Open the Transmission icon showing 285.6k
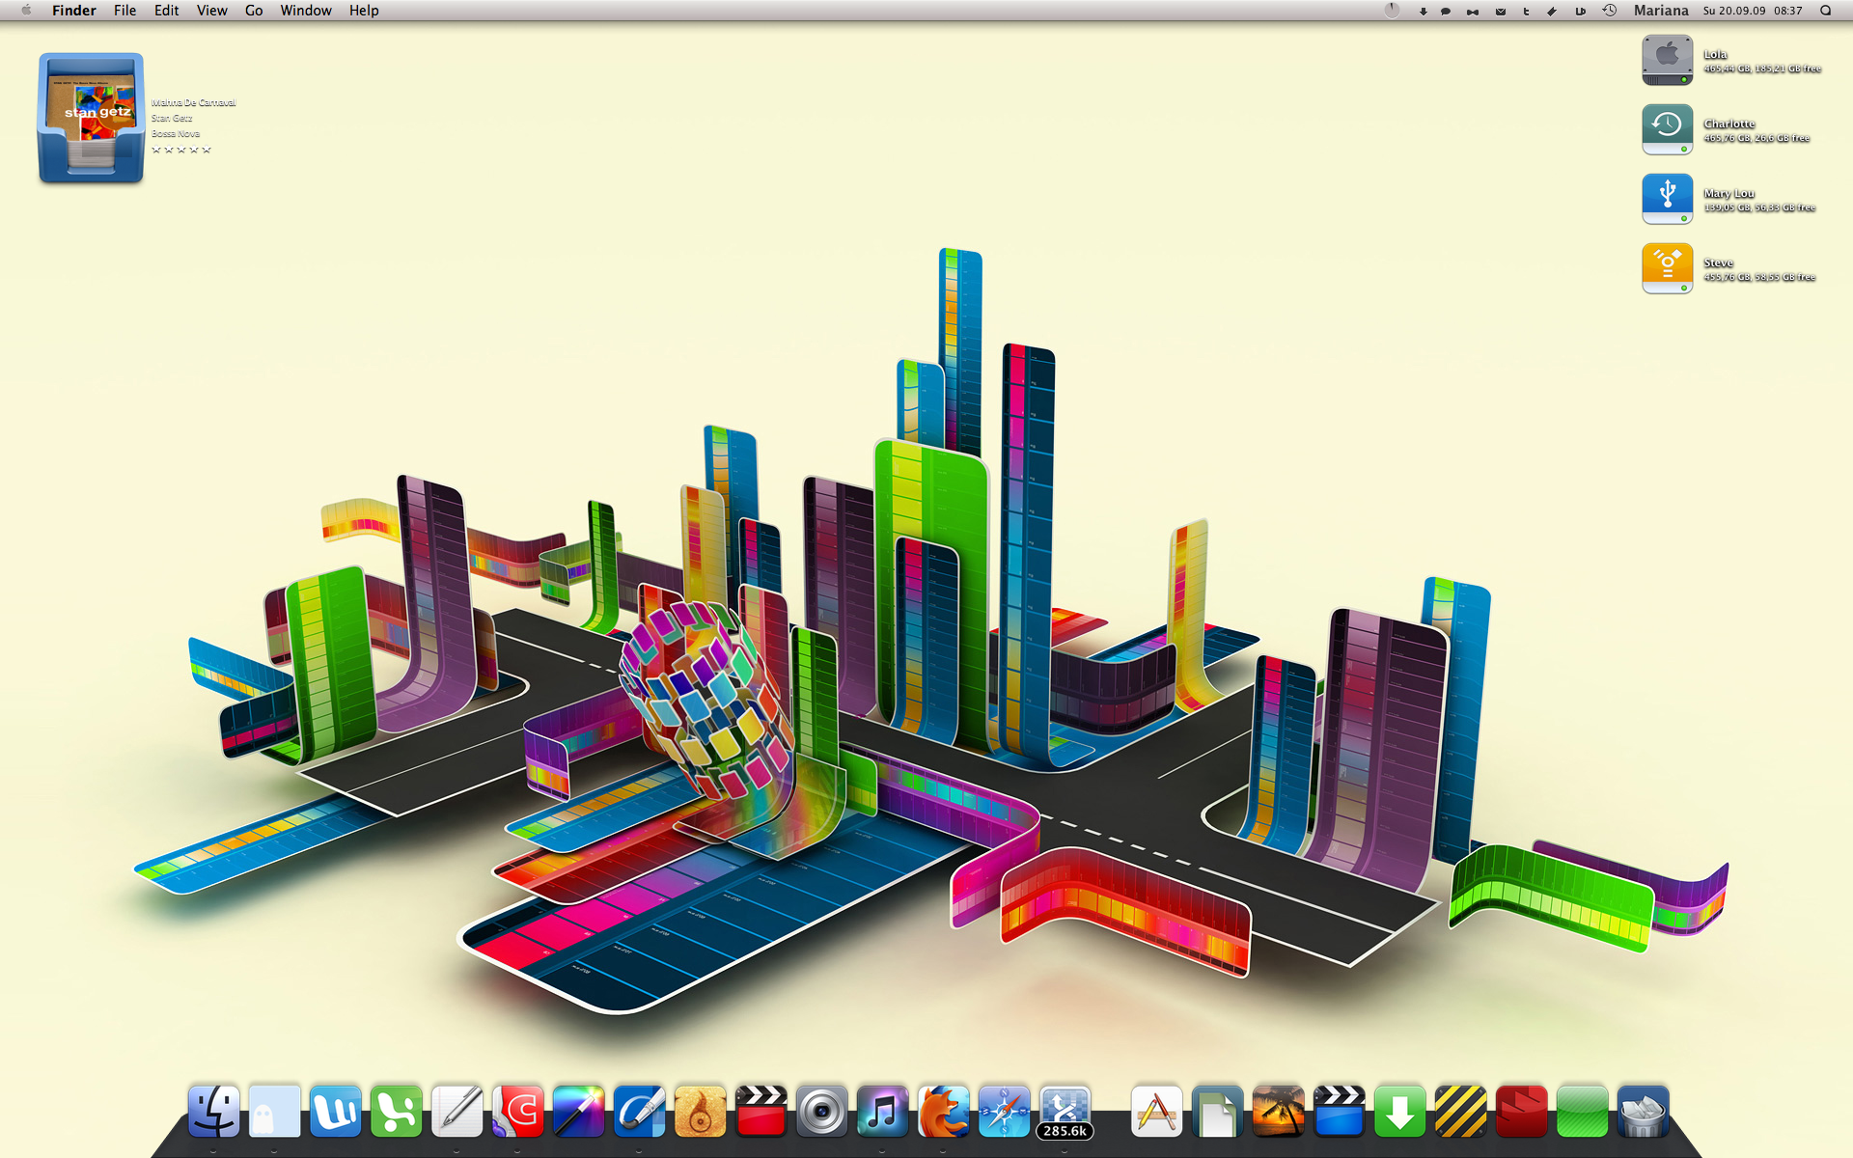This screenshot has height=1158, width=1853. [x=1065, y=1112]
